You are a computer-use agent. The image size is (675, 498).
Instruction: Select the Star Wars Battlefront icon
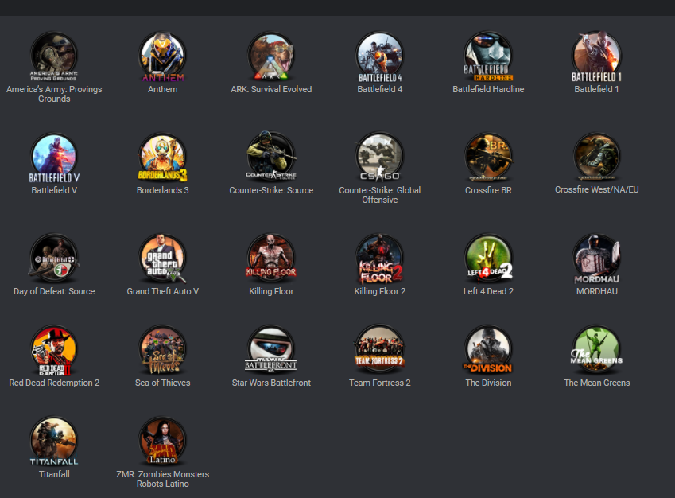click(x=271, y=350)
